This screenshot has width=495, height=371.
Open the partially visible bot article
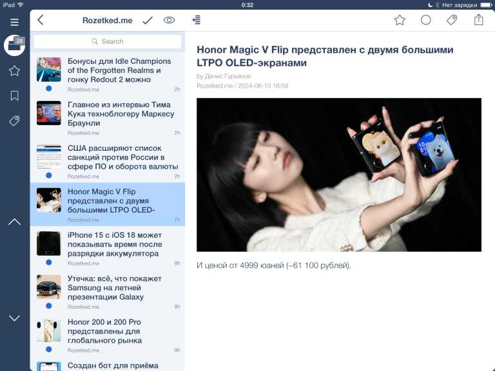[x=108, y=364]
